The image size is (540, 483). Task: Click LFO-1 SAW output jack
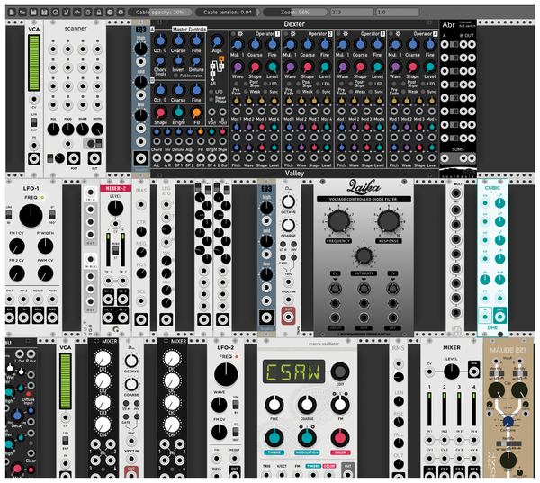(38, 317)
